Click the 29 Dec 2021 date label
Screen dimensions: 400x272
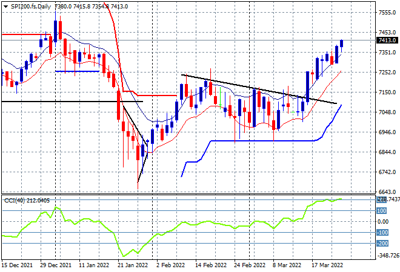56,265
